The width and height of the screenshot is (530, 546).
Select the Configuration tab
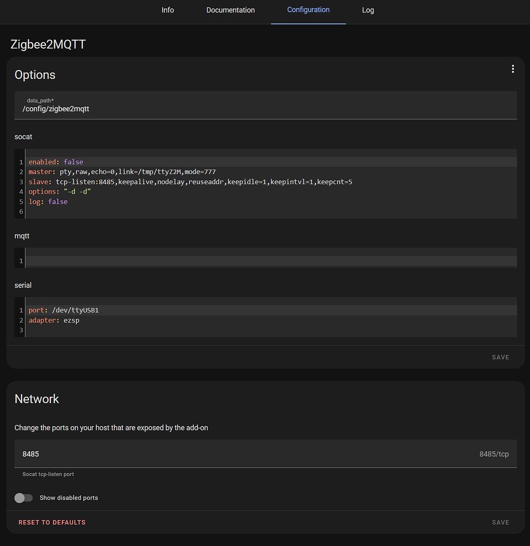pyautogui.click(x=308, y=10)
